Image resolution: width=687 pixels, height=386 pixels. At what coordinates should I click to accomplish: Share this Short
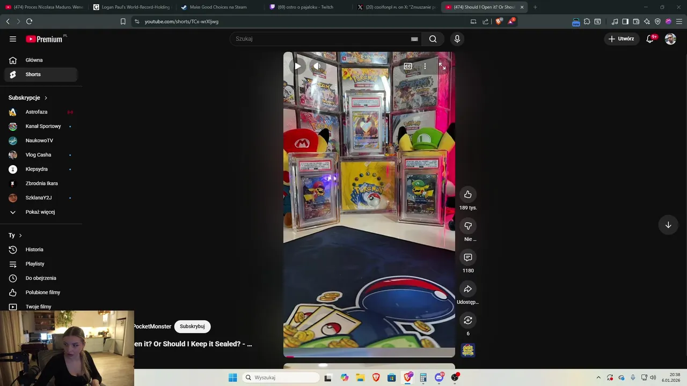[468, 289]
